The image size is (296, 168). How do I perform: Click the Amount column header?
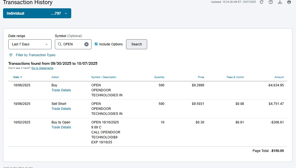[x=279, y=77]
